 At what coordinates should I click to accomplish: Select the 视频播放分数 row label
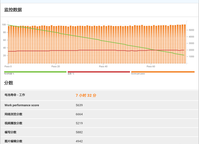click(x=13, y=123)
